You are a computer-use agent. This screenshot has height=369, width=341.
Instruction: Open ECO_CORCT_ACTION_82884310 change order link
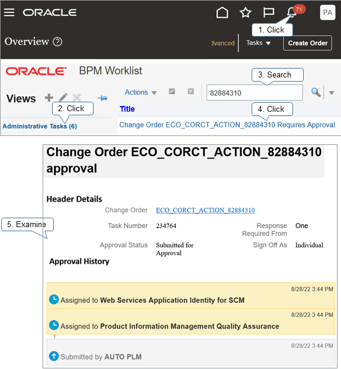pos(205,210)
